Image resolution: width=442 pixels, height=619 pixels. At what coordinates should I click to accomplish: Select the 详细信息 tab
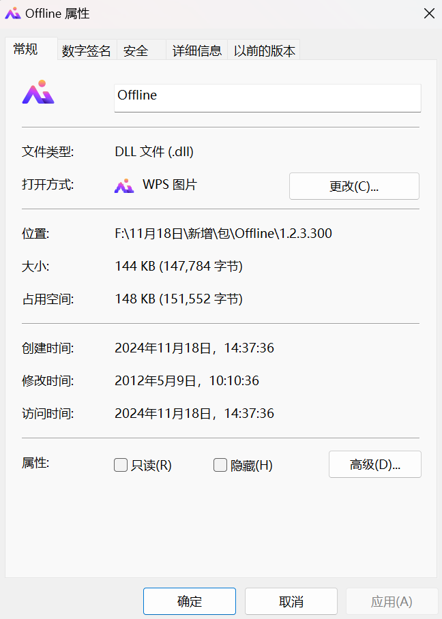pyautogui.click(x=196, y=50)
